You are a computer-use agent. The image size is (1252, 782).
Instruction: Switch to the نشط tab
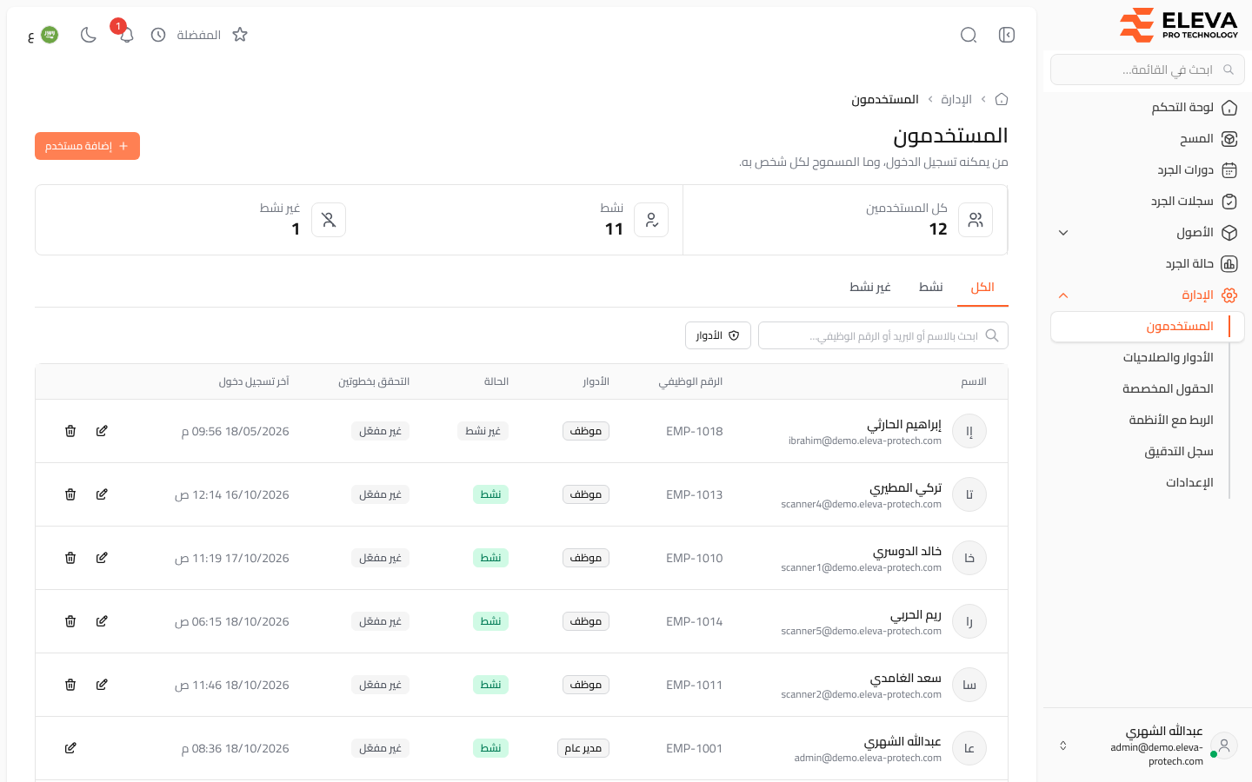(x=930, y=287)
